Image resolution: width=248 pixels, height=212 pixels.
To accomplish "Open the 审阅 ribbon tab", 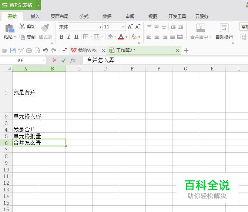I will tap(130, 16).
